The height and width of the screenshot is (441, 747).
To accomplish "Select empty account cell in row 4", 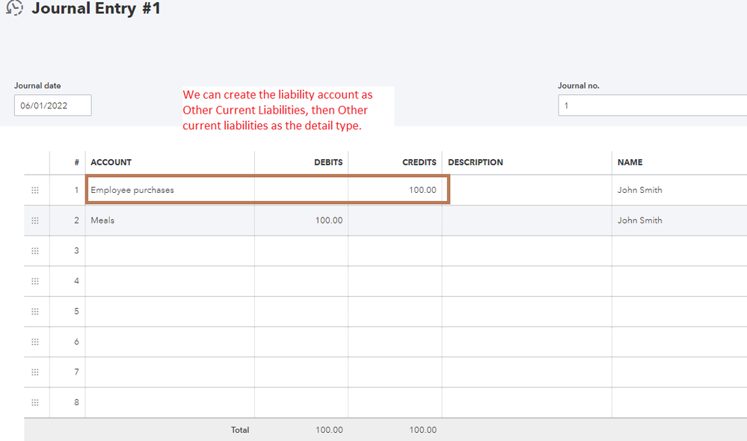I will tap(170, 282).
